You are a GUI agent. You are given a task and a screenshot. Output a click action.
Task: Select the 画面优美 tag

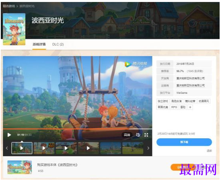pos(163,107)
